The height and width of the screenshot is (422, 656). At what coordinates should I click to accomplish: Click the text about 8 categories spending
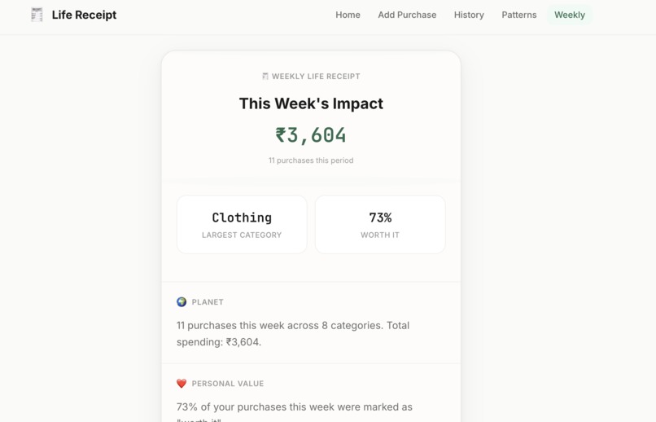293,334
